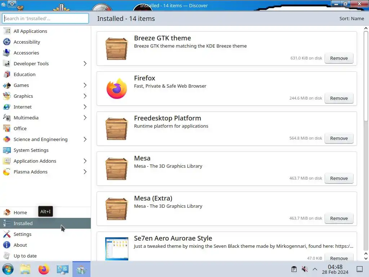Image resolution: width=369 pixels, height=277 pixels.
Task: Remove Freedesktop Platform
Action: click(x=339, y=138)
